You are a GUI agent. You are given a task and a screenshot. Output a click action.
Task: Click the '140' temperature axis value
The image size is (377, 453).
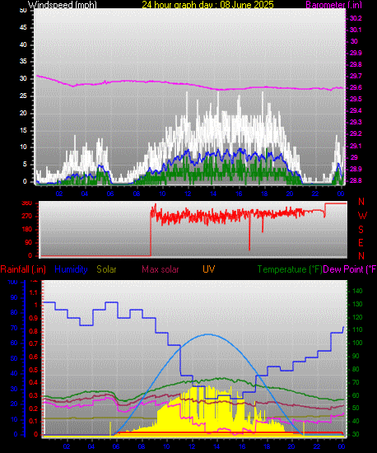357,292
